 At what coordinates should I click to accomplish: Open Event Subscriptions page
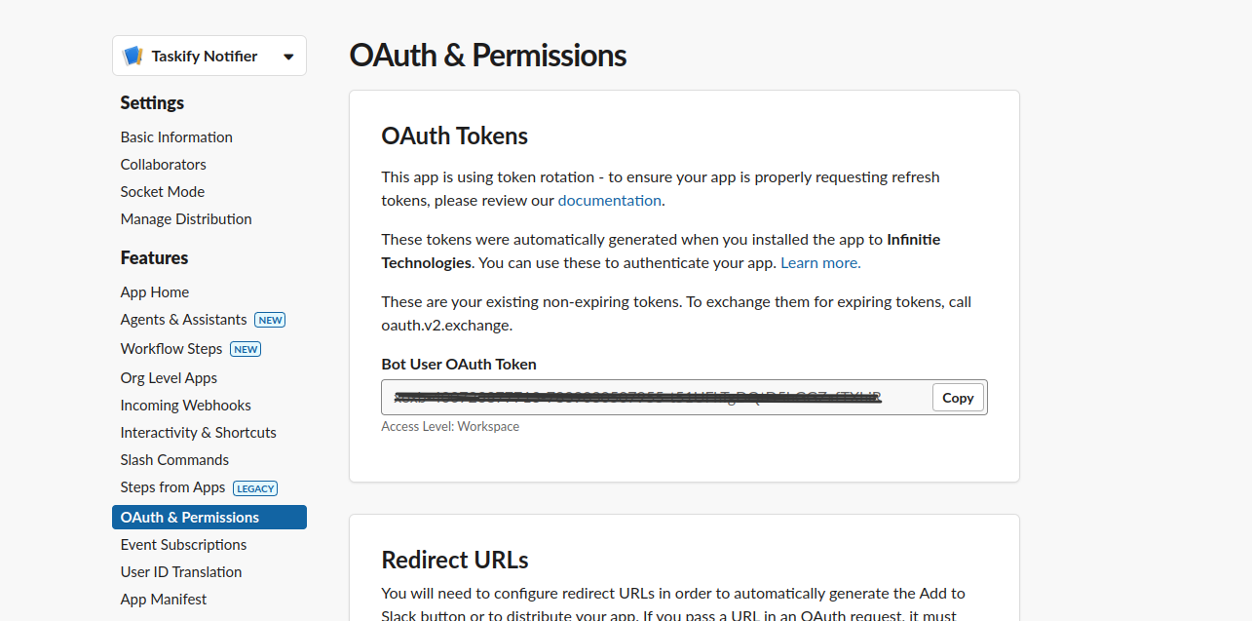click(x=183, y=545)
